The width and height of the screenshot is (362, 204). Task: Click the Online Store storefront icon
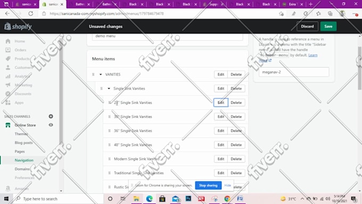pyautogui.click(x=8, y=125)
